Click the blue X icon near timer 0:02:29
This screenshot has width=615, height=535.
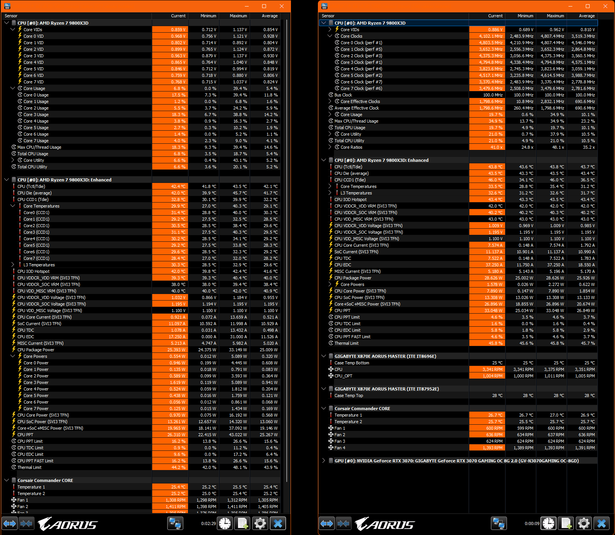(x=278, y=523)
